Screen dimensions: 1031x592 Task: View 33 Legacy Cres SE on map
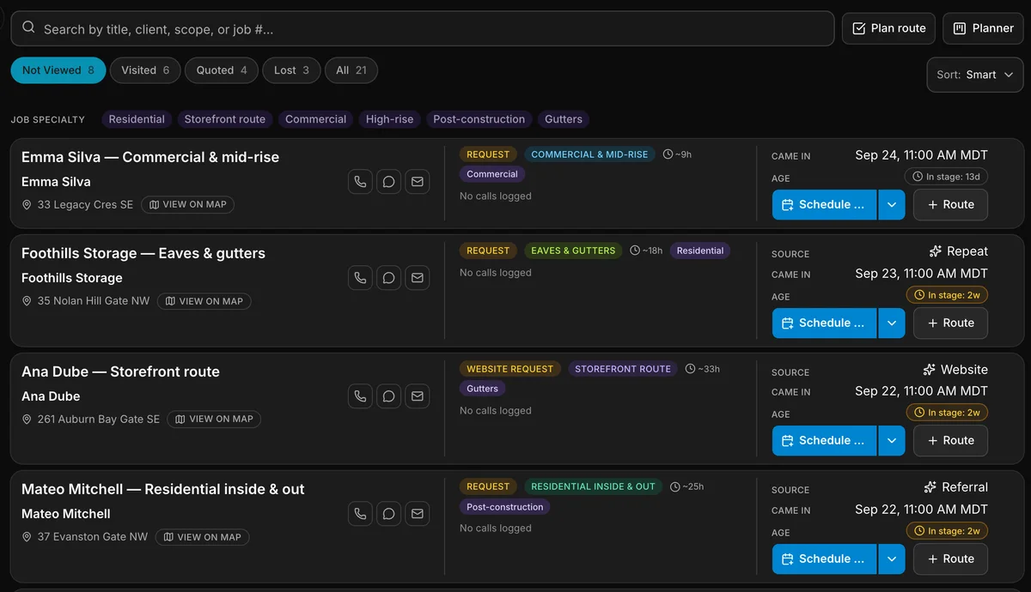coord(188,205)
